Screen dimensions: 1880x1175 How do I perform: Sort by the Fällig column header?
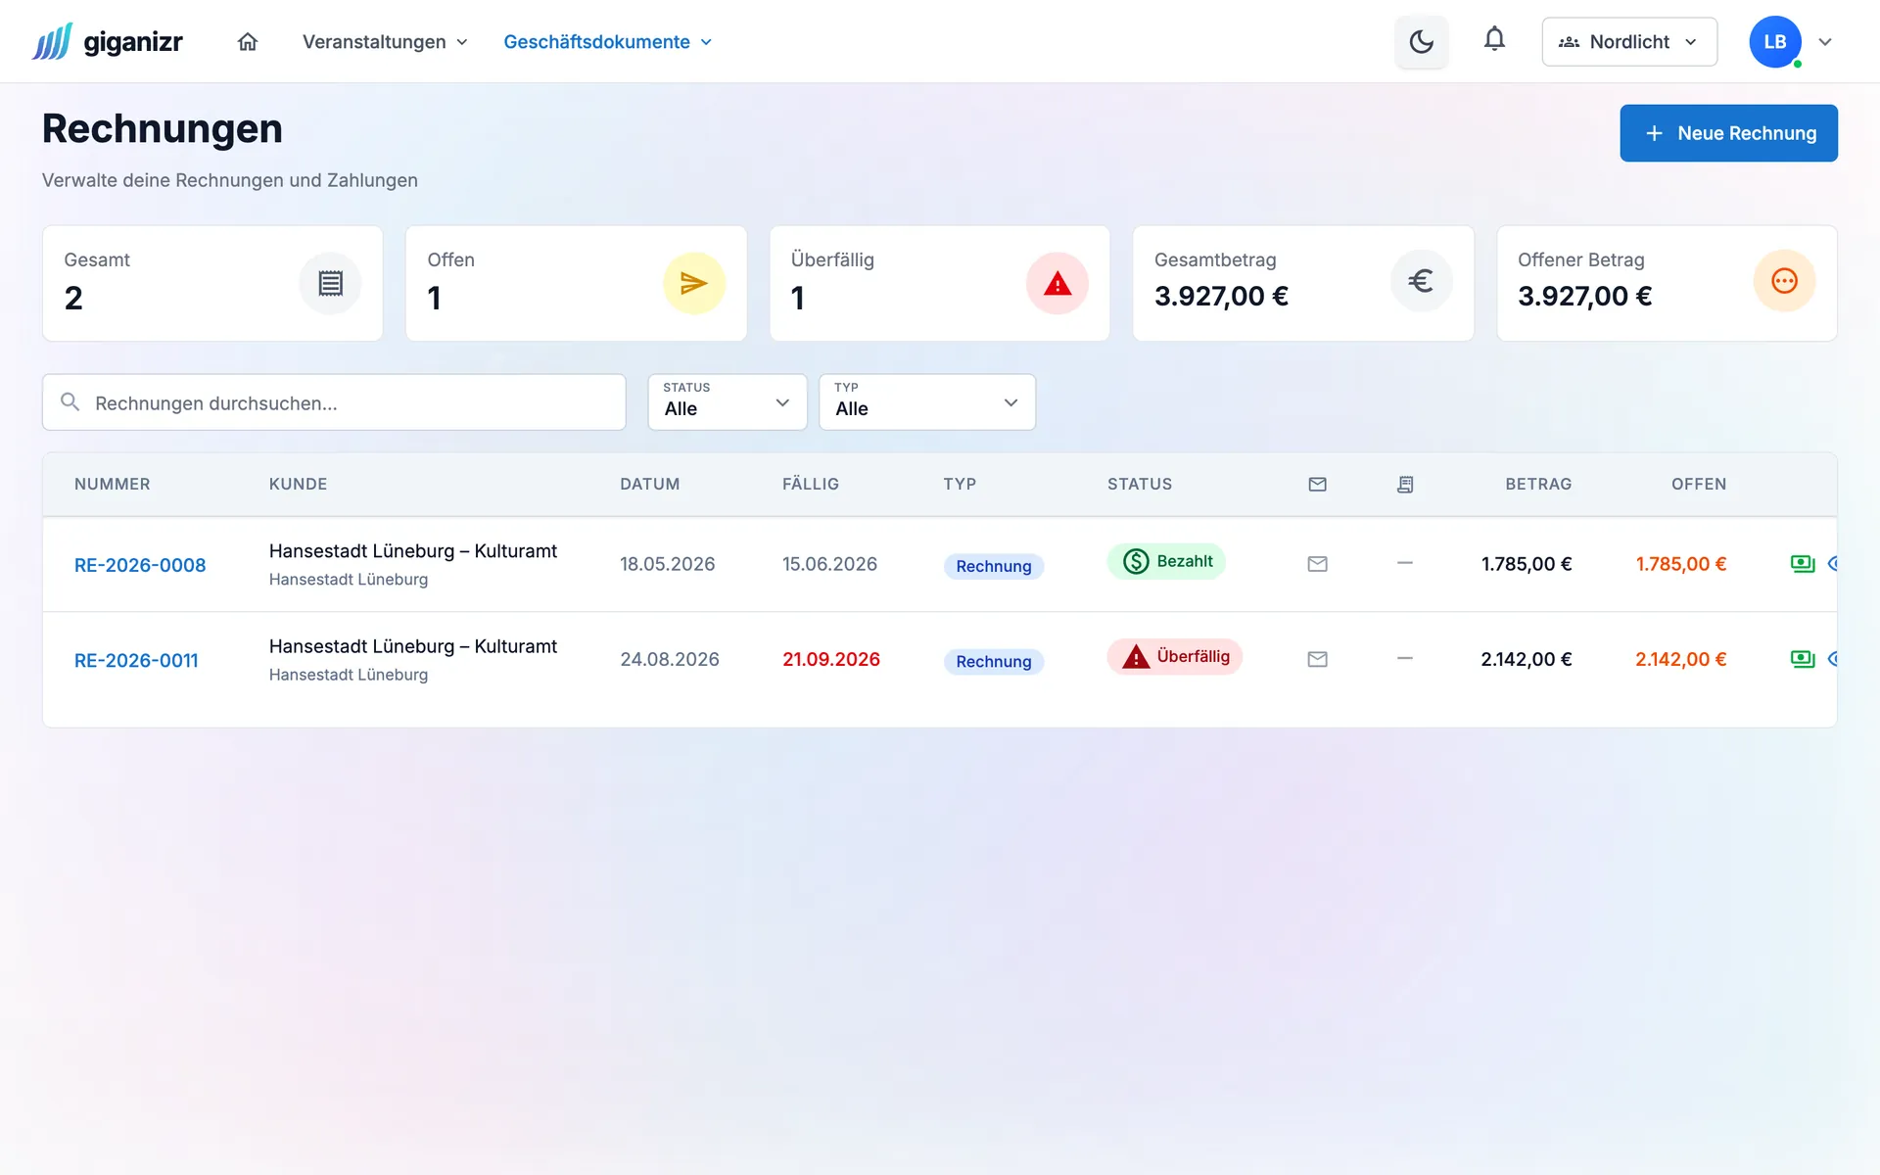(x=811, y=484)
